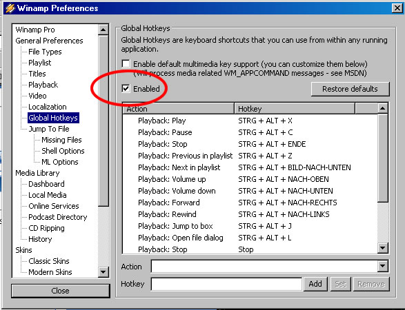
Task: Open Jump To File preferences
Action: point(49,129)
